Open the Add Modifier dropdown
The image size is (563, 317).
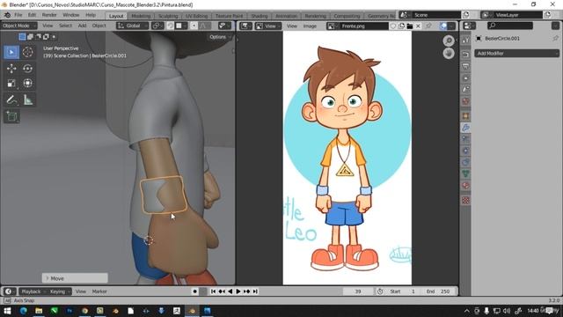pos(516,53)
